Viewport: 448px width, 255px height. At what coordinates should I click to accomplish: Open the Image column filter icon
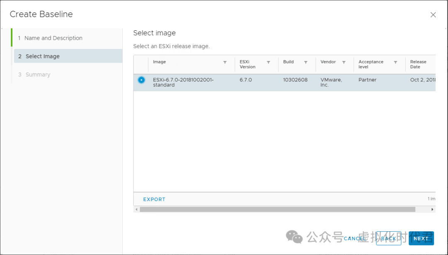click(x=225, y=62)
